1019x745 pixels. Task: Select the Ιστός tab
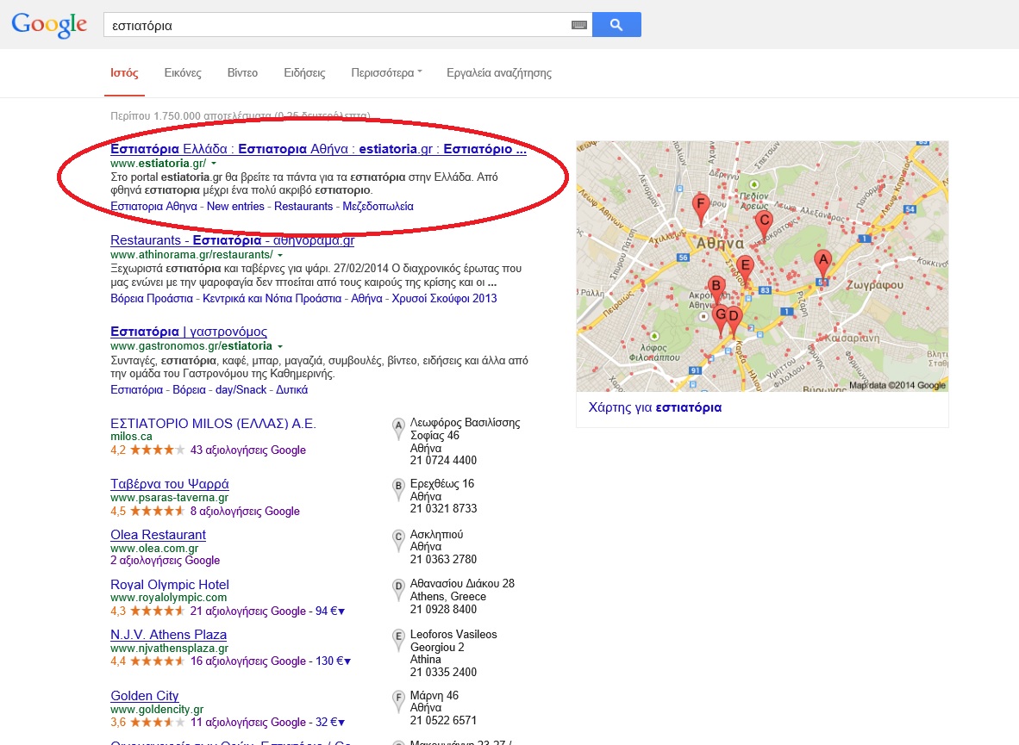click(x=124, y=72)
